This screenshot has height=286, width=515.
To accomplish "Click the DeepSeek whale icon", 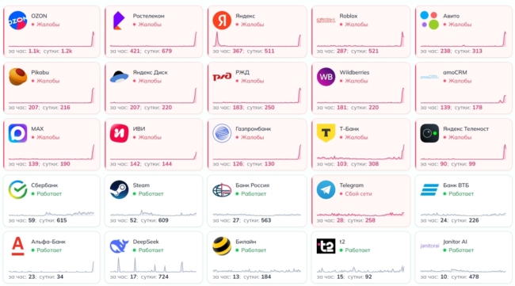I will tap(119, 246).
